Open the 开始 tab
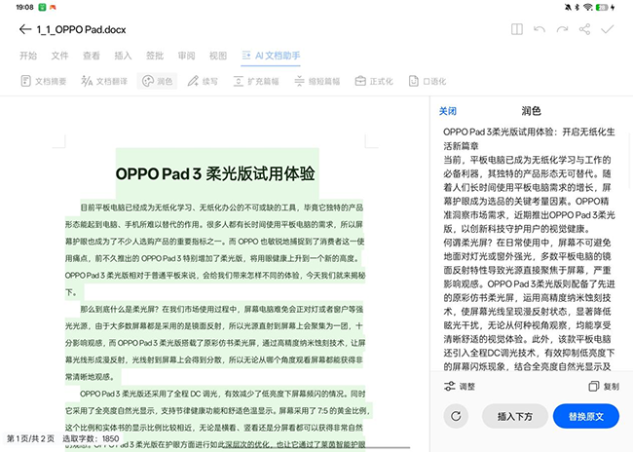Image resolution: width=633 pixels, height=452 pixels. tap(28, 56)
